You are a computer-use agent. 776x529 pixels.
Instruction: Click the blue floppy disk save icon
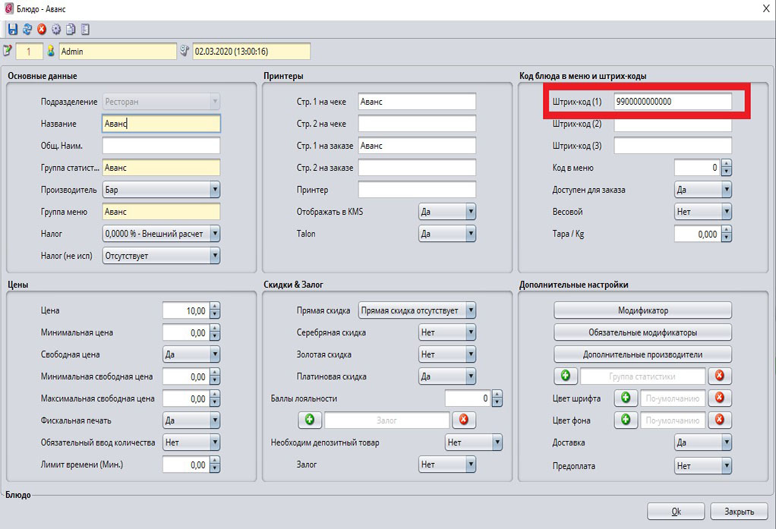pyautogui.click(x=12, y=30)
